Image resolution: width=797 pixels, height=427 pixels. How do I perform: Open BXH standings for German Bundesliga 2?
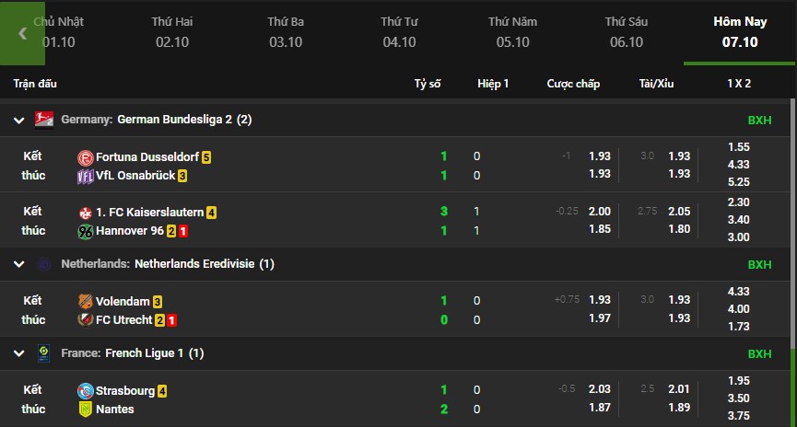click(x=759, y=120)
